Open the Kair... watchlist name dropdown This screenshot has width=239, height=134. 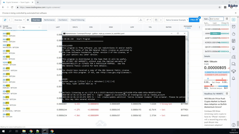(207, 19)
